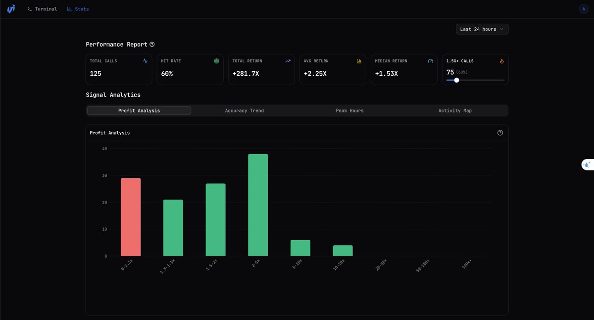Click the Hit Rate value 60%
Viewport: 594px width, 320px height.
point(167,73)
